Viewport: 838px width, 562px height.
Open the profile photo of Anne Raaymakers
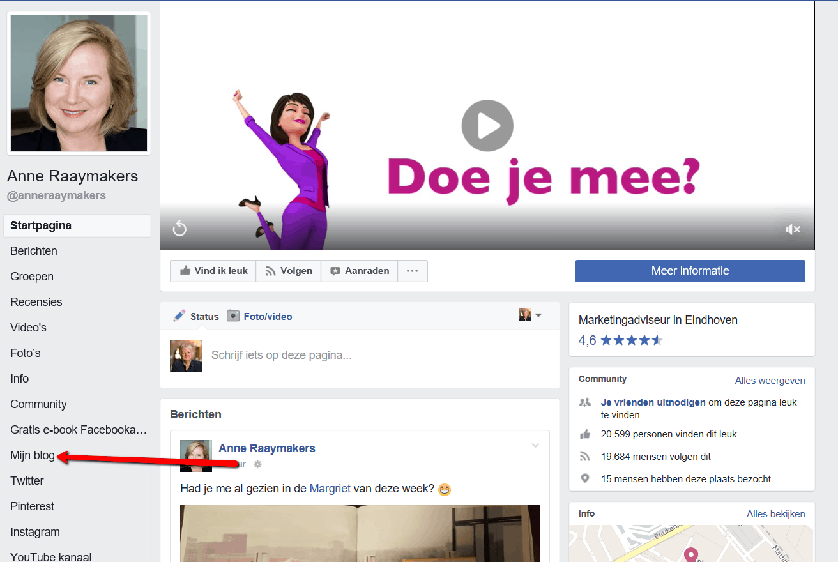(79, 84)
